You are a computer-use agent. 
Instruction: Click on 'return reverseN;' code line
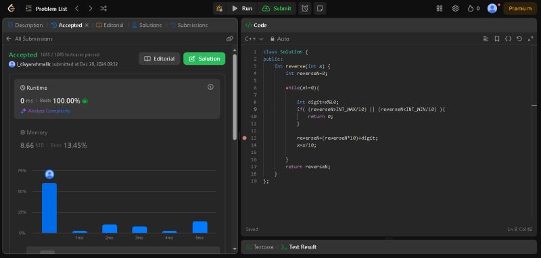pos(308,167)
